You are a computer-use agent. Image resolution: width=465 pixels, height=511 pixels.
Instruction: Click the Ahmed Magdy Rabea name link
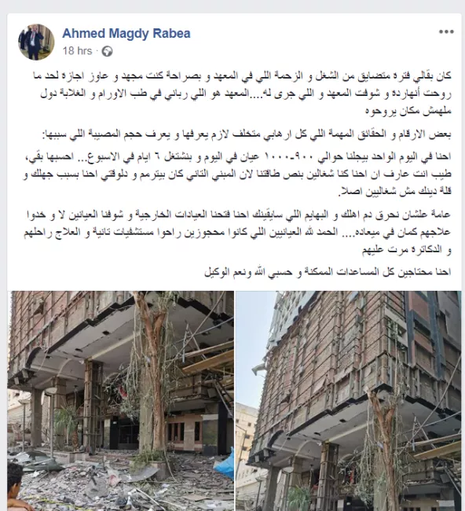coord(126,33)
